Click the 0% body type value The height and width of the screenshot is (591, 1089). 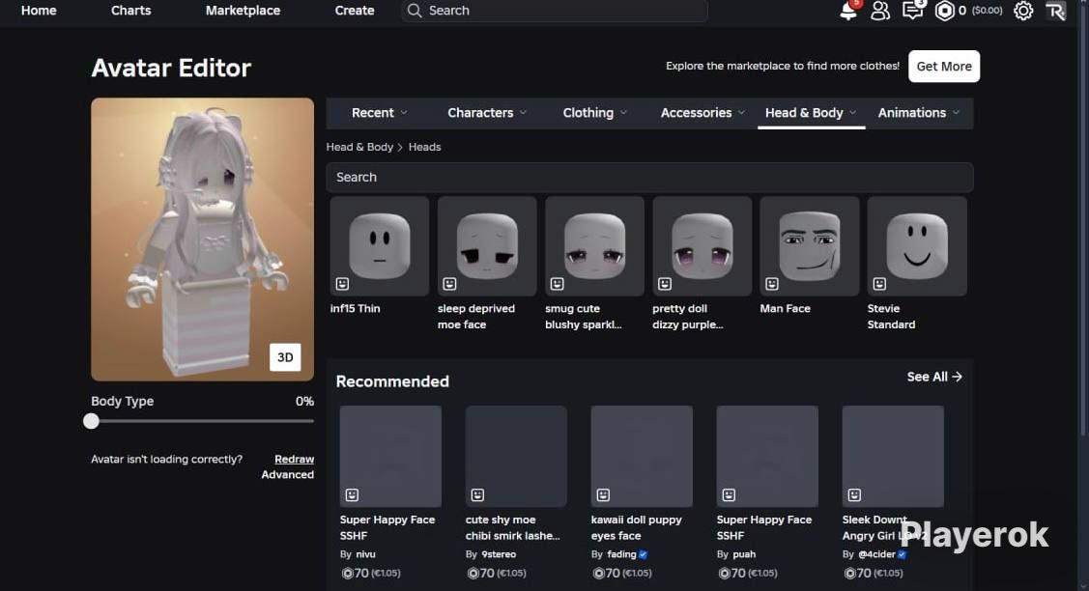click(x=304, y=402)
